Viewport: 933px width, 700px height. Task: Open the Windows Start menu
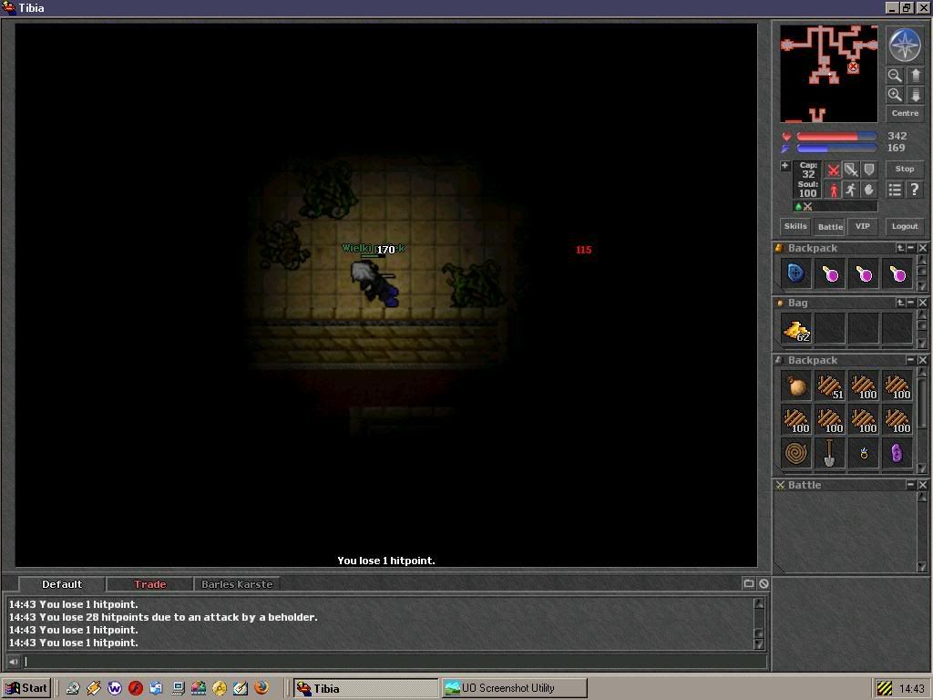[x=26, y=689]
